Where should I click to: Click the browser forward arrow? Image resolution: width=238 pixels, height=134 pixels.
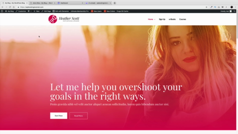[6, 7]
